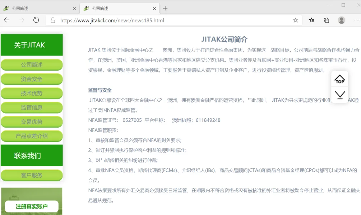The height and width of the screenshot is (215, 361).
Task: Jump to page bottom with the down arrow
Action: tap(339, 95)
